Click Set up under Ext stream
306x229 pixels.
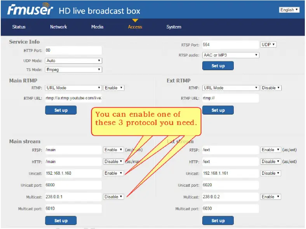218,220
